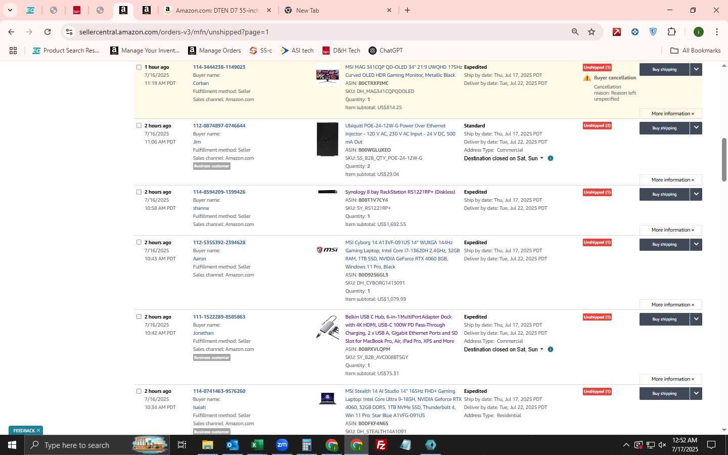Screen dimensions: 728x455
Task: Open buyer name link Jonathan
Action: pos(203,333)
